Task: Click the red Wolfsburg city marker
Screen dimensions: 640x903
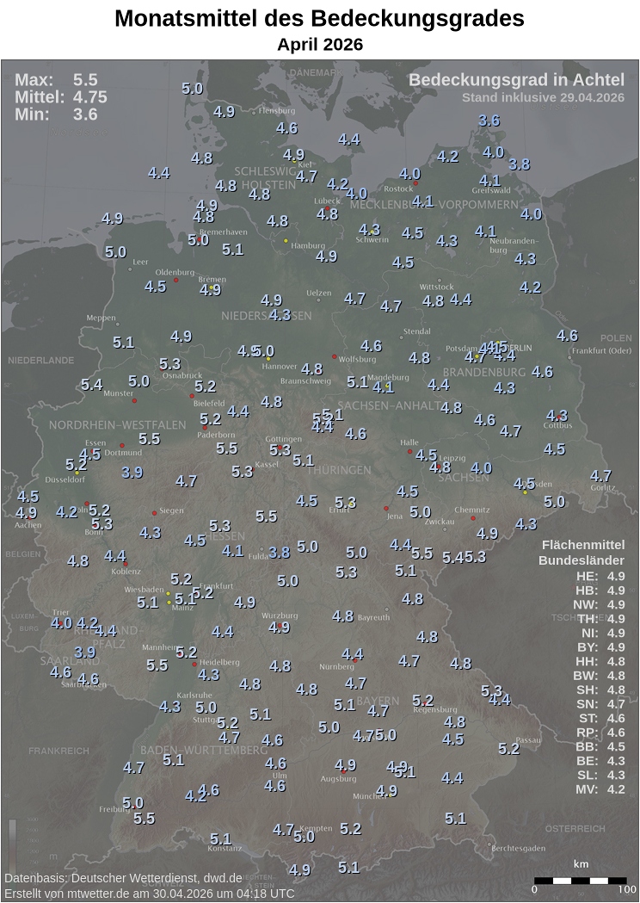Action: click(335, 356)
